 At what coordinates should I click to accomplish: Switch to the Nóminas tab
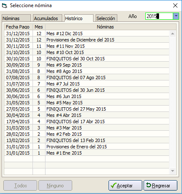pos(16,18)
